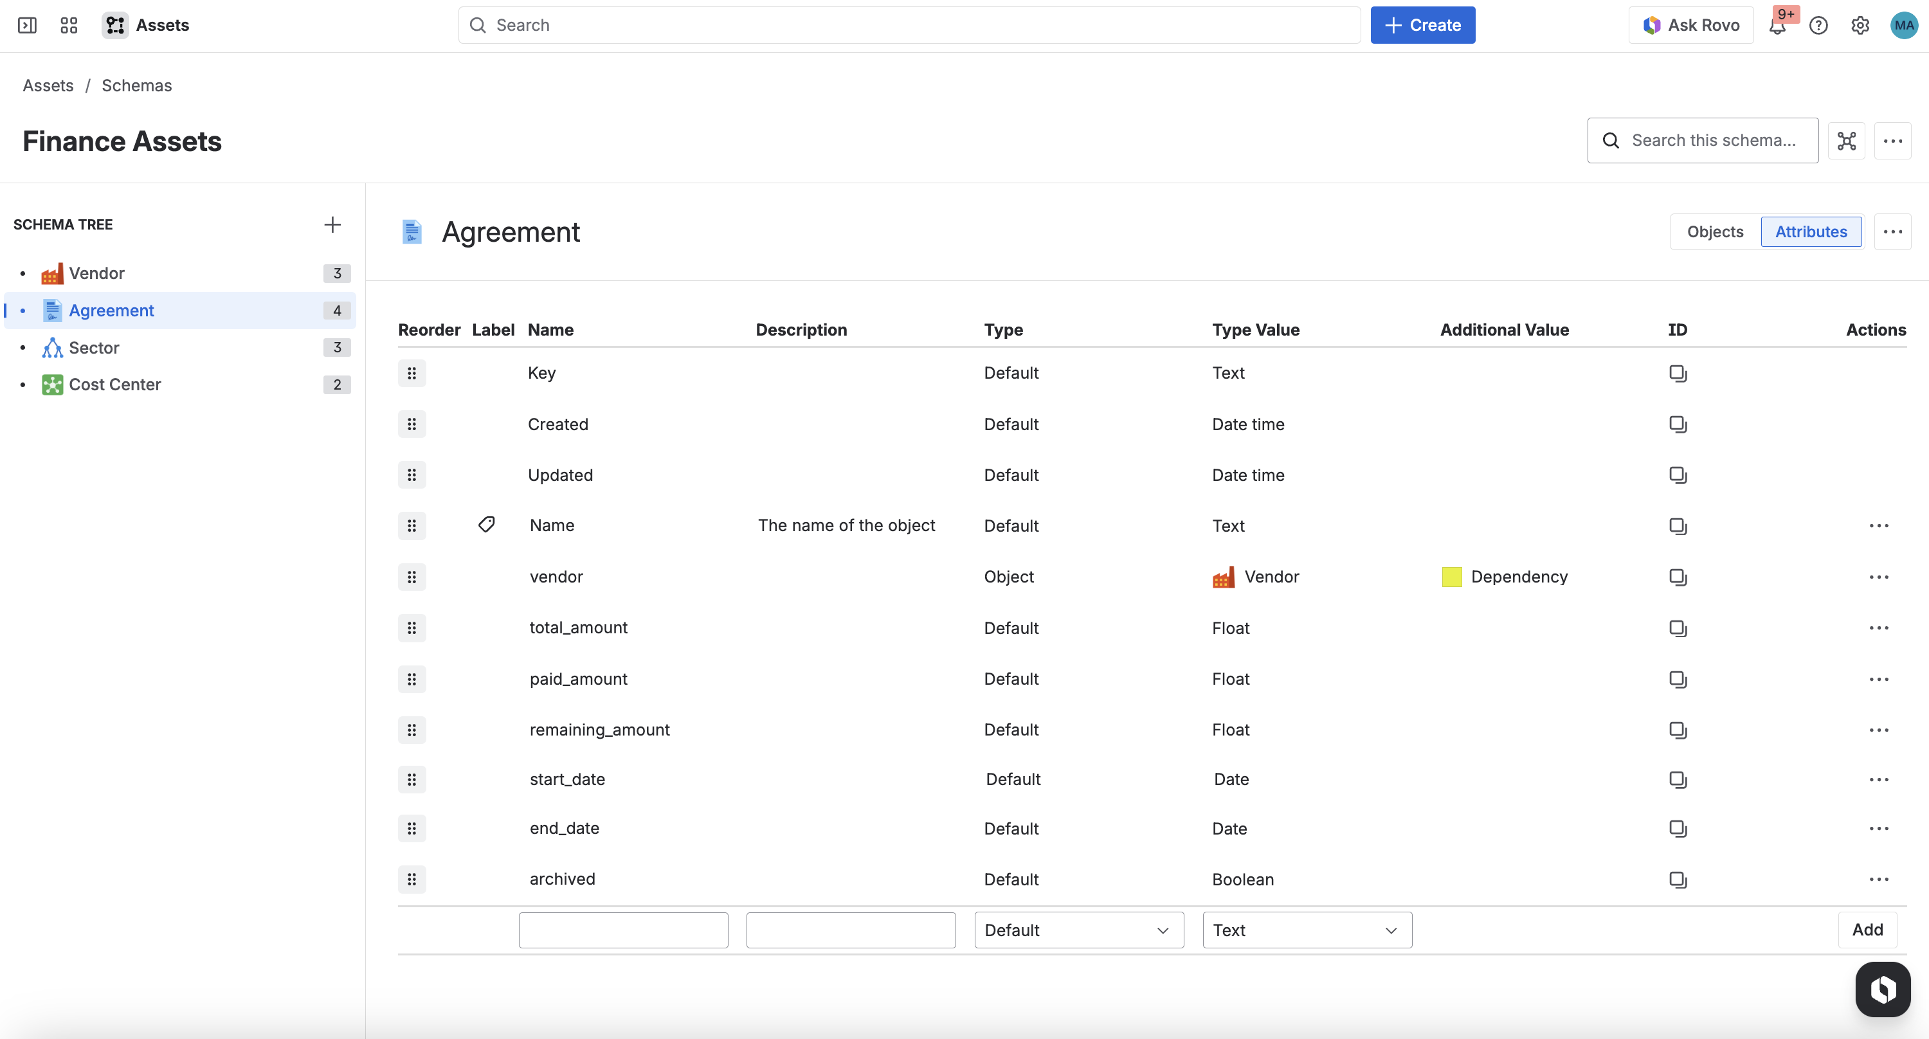
Task: Open the help question mark icon
Action: coord(1818,26)
